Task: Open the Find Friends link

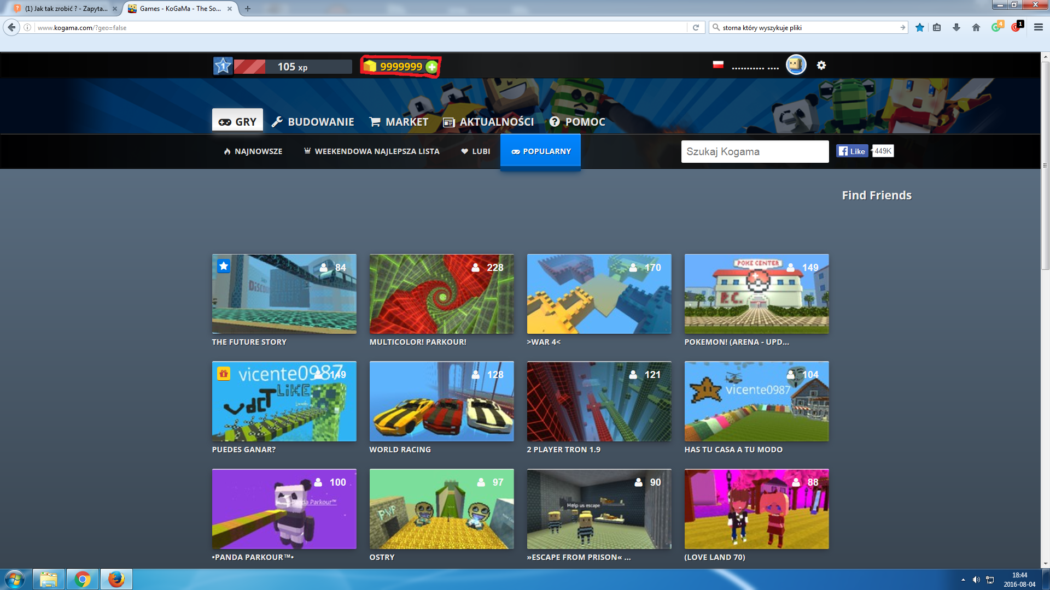Action: 876,195
